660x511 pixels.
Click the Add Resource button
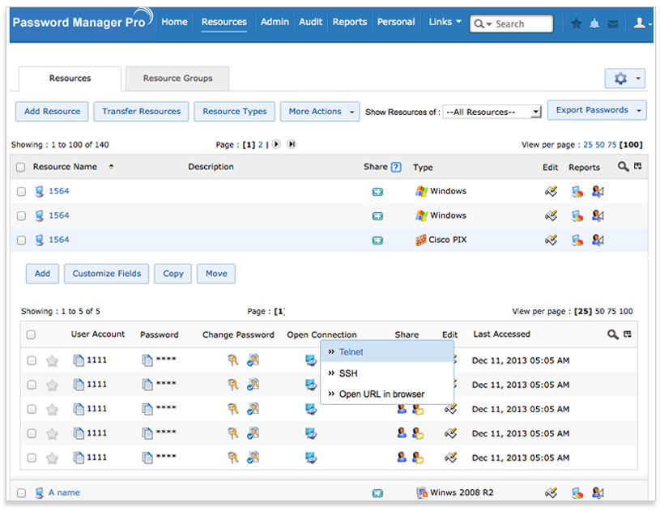coord(52,112)
